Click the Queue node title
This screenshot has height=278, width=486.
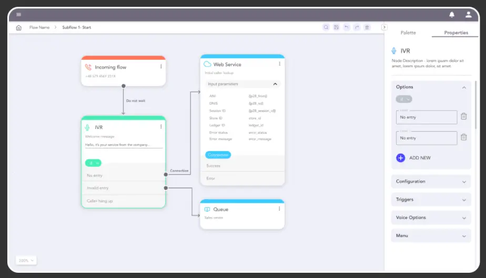pyautogui.click(x=221, y=209)
